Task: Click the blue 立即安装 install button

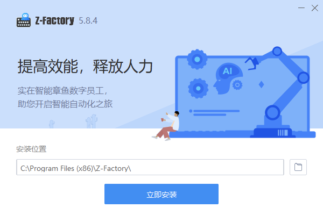Action: pyautogui.click(x=161, y=194)
